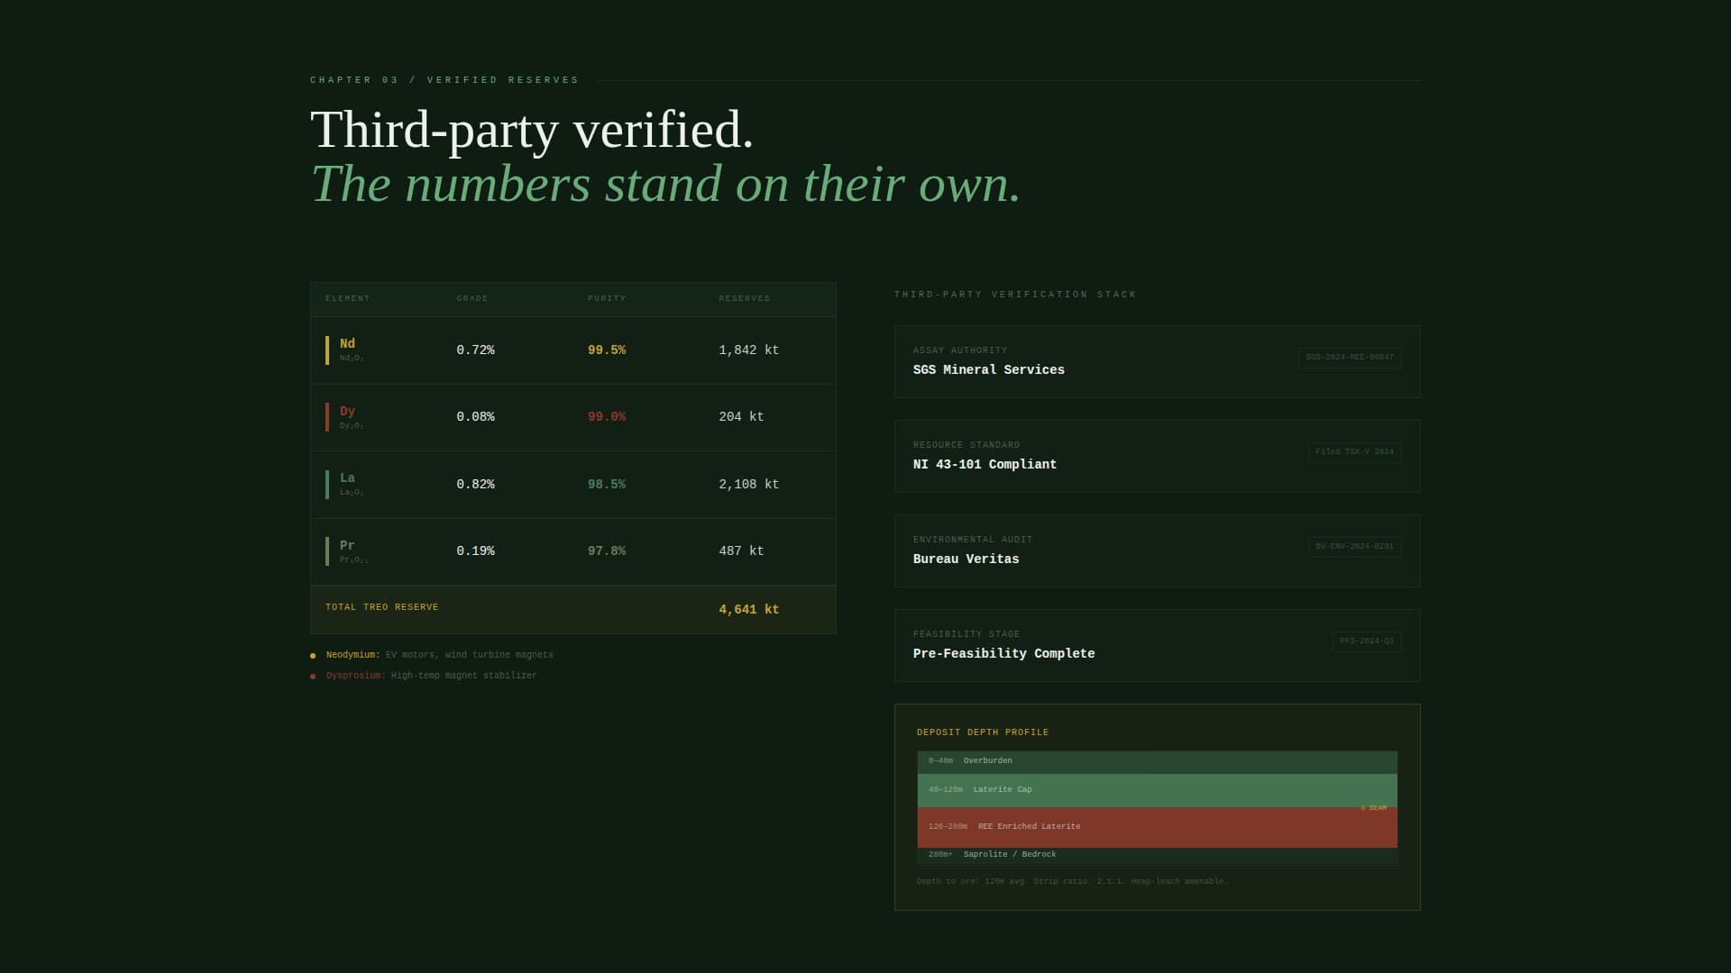1731x973 pixels.
Task: Click the BV-ENV-2024-0291 reference badge
Action: coord(1353,547)
